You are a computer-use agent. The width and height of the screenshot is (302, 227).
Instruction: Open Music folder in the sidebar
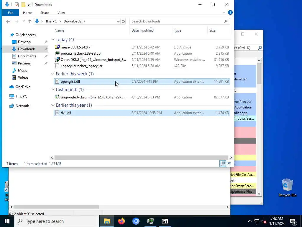(x=22, y=70)
